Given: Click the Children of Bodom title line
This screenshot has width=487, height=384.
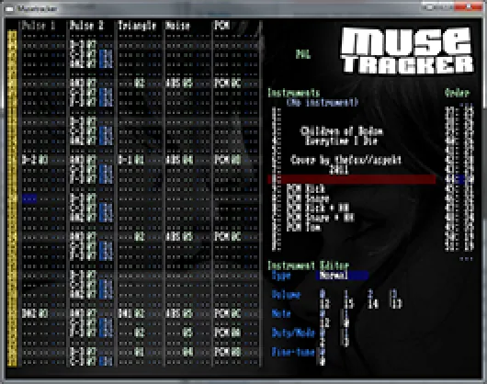Looking at the screenshot, I should (x=342, y=131).
